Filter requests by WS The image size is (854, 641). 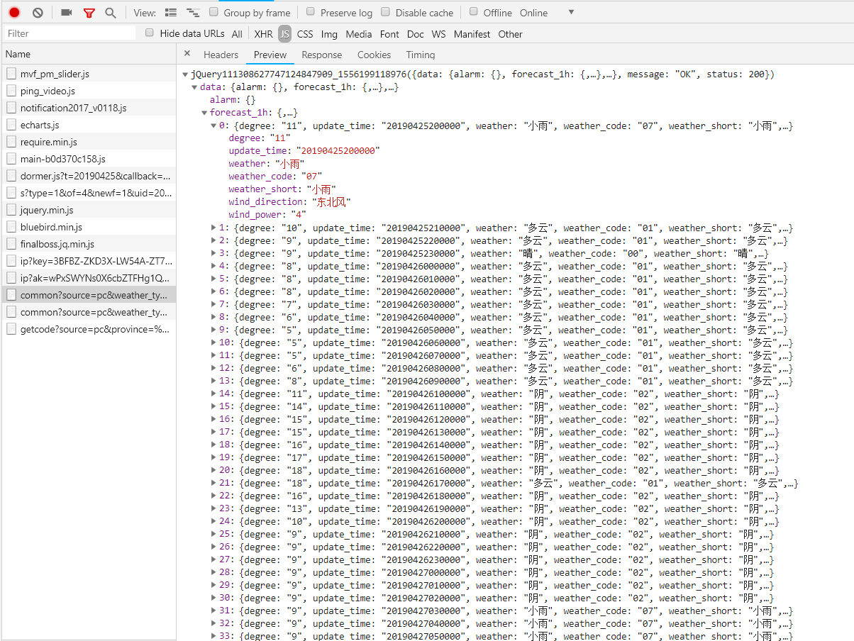[439, 34]
